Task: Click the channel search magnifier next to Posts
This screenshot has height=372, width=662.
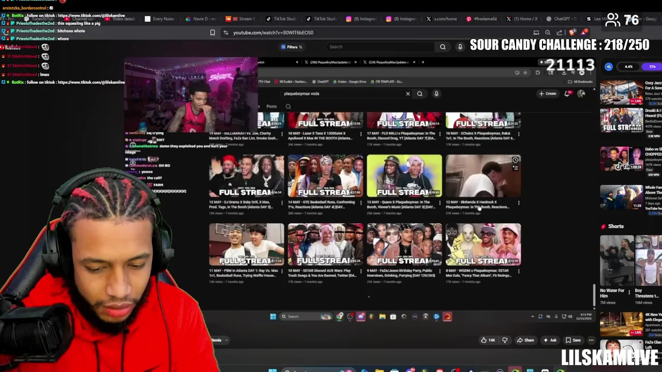Action: [288, 106]
